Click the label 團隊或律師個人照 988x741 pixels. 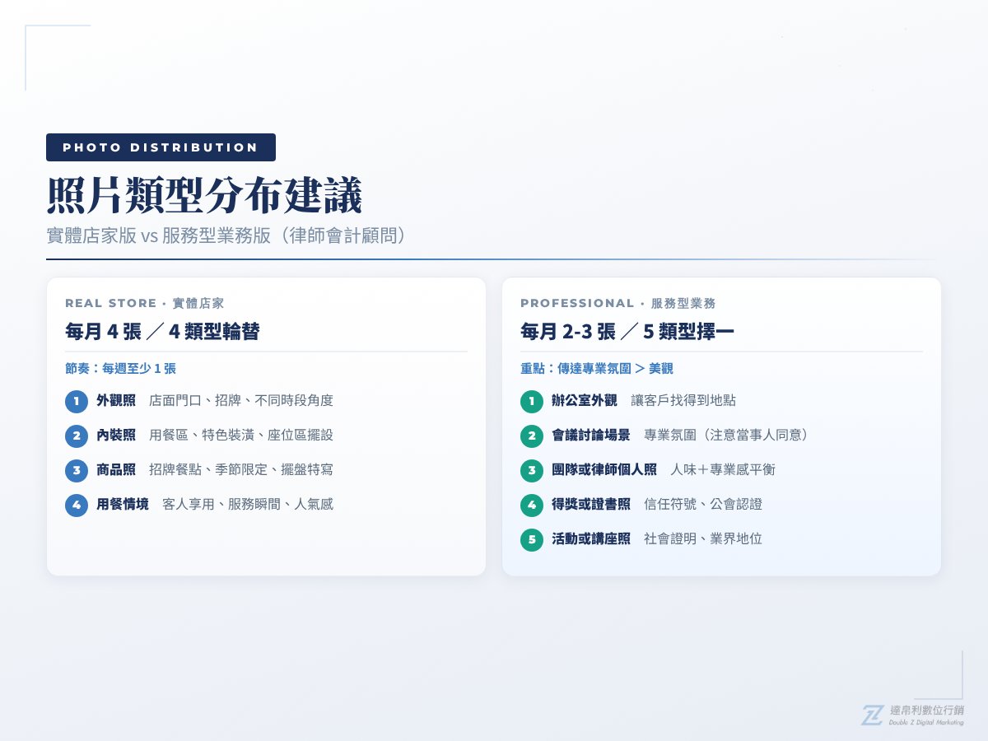[604, 470]
